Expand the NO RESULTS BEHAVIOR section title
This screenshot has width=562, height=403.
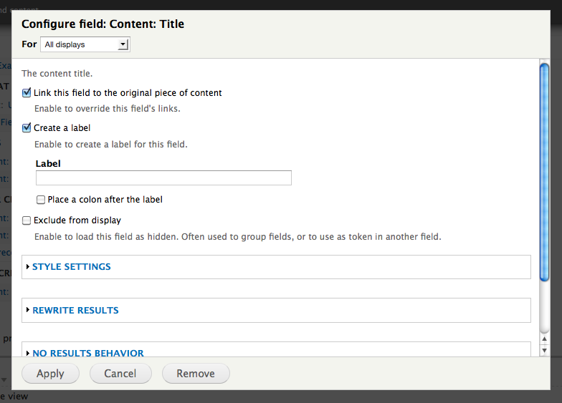(88, 353)
